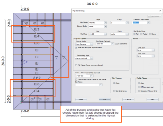163x126 pixels.
Task: Click the Setback - Hip Girder field
Action: [140, 23]
